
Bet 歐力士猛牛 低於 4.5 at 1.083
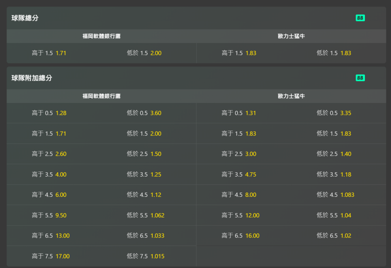click(x=335, y=195)
